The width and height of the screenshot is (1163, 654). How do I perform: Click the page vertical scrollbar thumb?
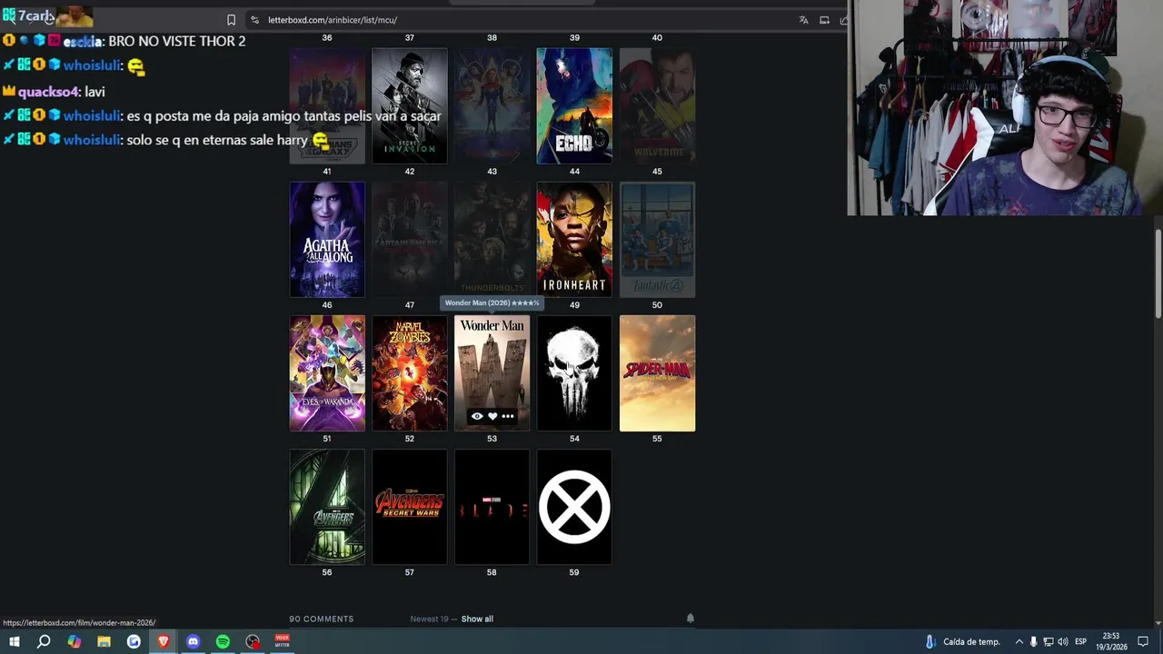[1158, 273]
